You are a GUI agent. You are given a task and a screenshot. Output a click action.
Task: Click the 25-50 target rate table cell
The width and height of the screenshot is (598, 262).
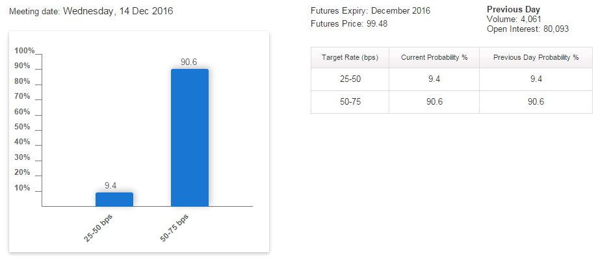(350, 79)
